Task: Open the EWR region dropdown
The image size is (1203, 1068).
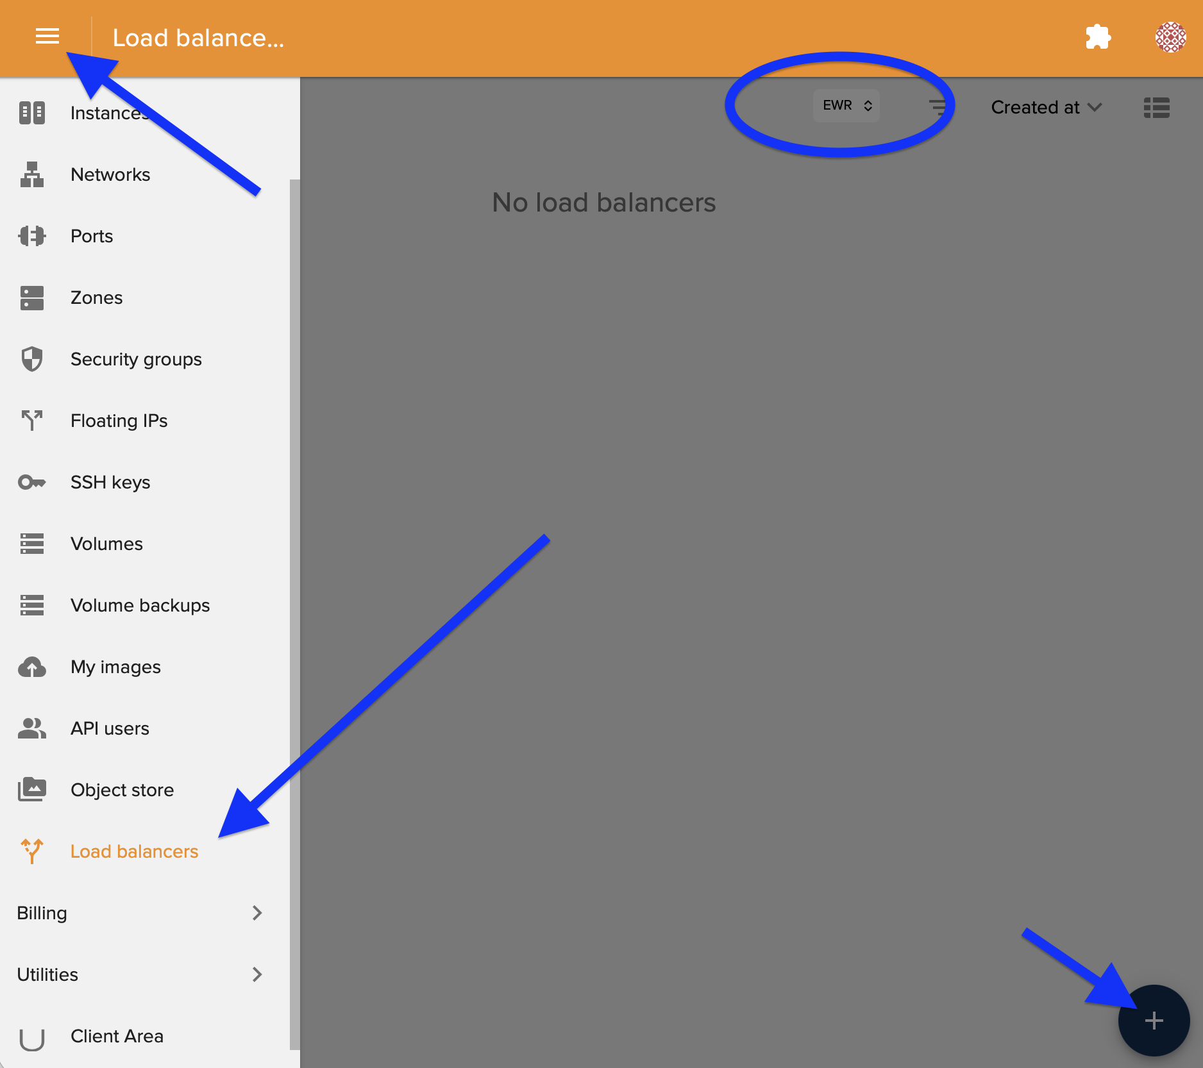Action: 846,105
